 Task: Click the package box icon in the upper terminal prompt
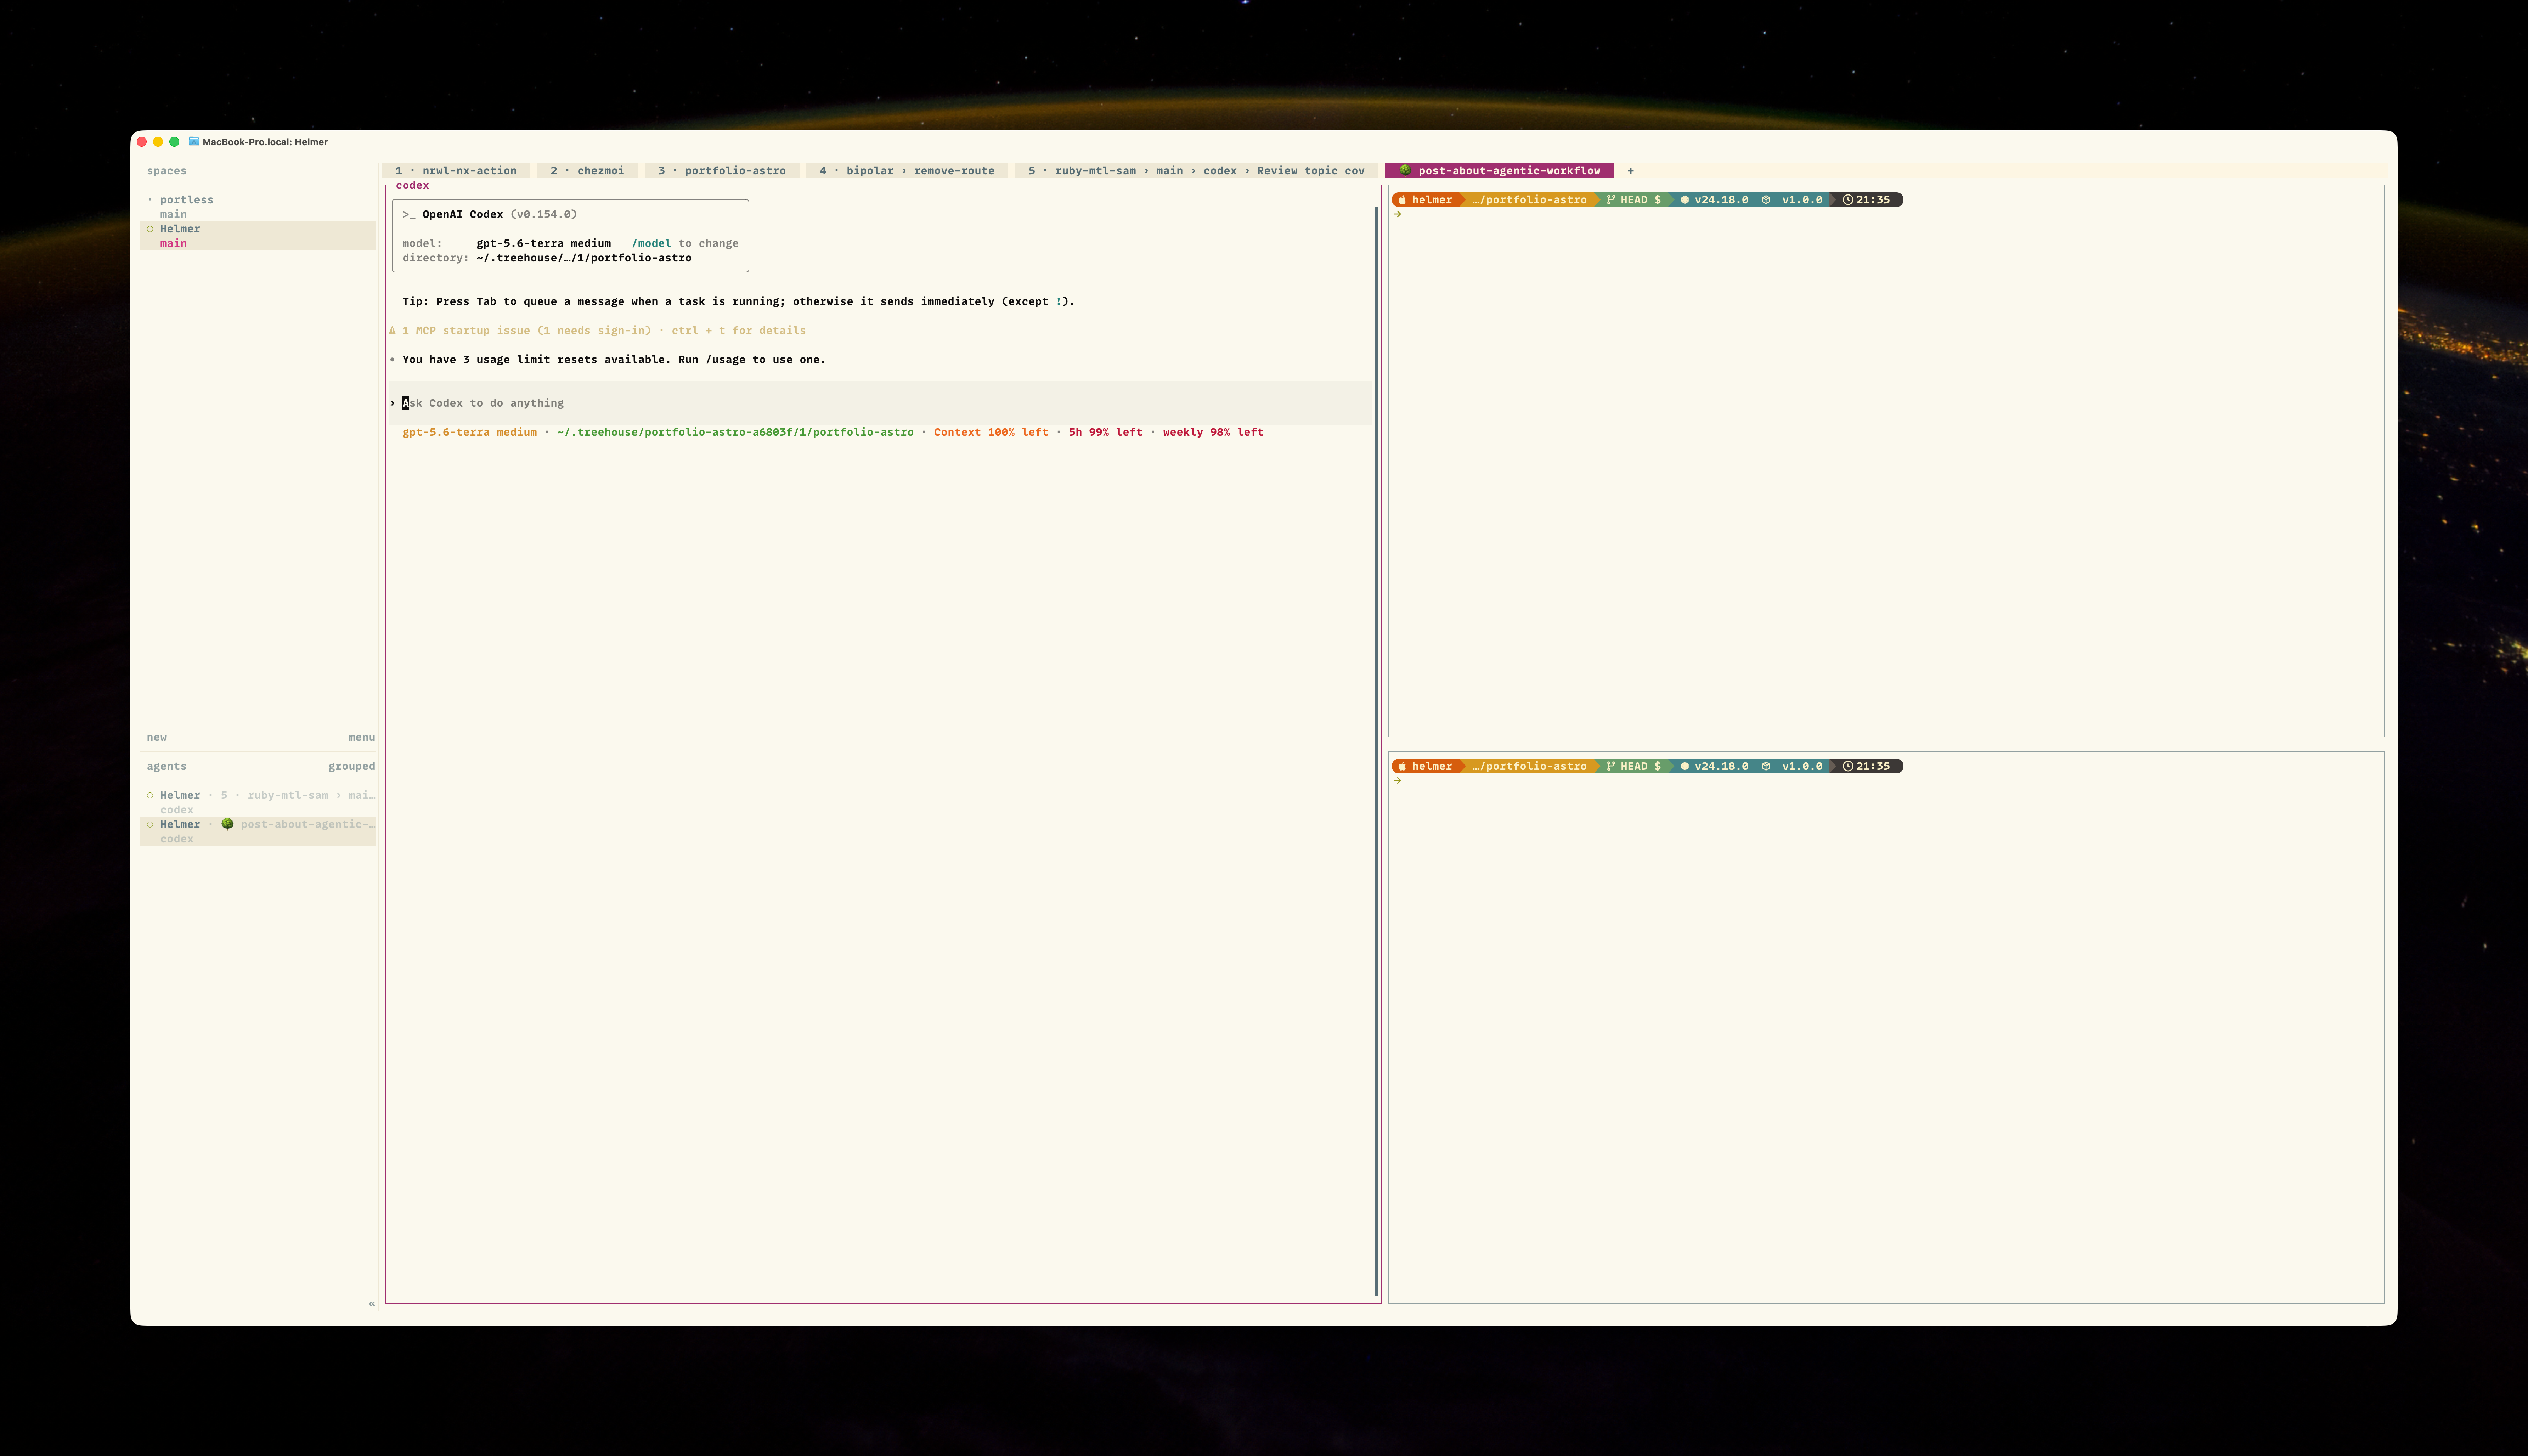click(x=1766, y=200)
